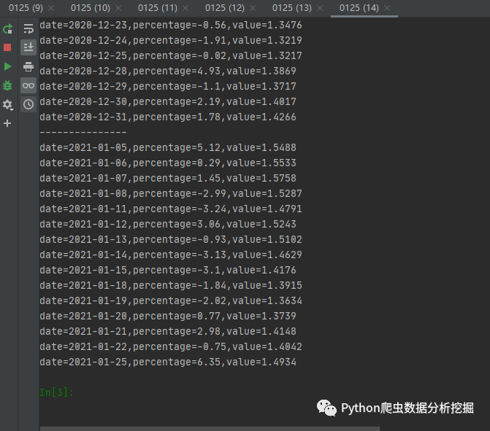Click the line date=2021-01-06,percentage=0.29
This screenshot has height=431, width=490.
(x=168, y=163)
